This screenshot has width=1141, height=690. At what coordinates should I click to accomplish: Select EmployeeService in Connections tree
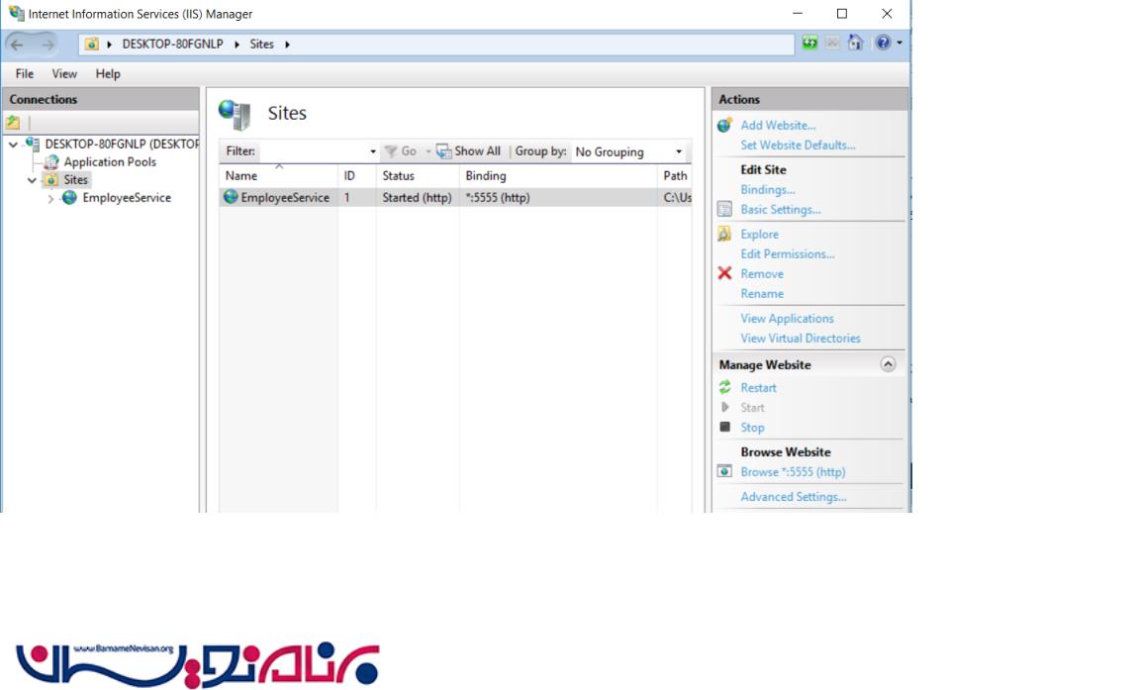[x=127, y=198]
